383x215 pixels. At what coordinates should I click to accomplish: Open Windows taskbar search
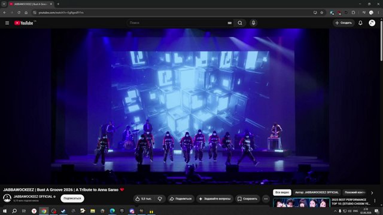(14, 211)
